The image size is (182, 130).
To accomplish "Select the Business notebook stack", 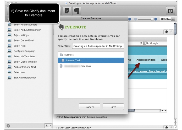I will (91, 55).
